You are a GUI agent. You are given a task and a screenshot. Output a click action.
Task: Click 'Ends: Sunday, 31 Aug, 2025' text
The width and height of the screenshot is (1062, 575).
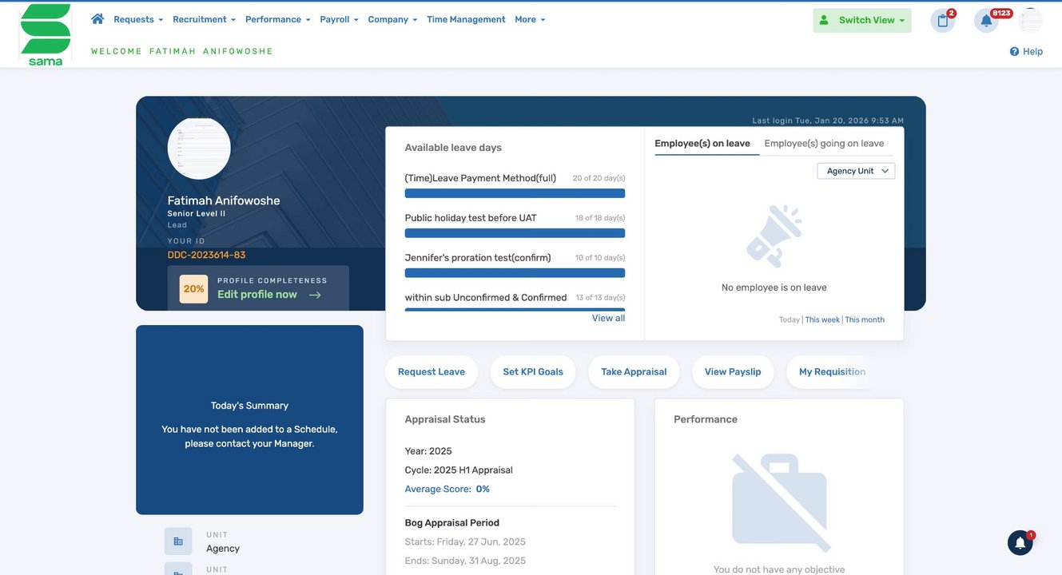pyautogui.click(x=465, y=561)
